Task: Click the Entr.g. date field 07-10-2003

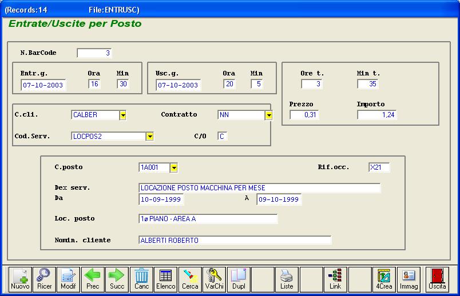Action: click(x=43, y=85)
